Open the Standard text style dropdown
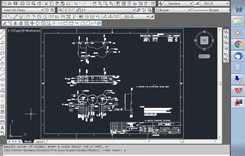The image size is (245, 156). tap(191, 4)
